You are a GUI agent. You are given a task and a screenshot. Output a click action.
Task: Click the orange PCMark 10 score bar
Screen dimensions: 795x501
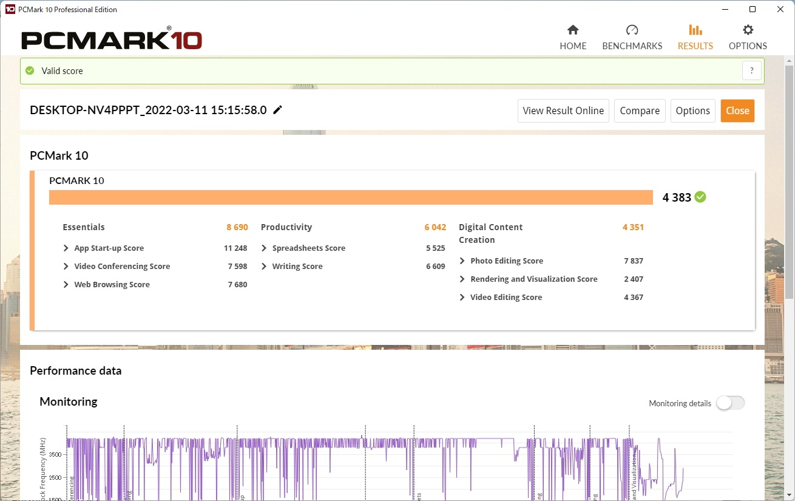[x=351, y=197]
